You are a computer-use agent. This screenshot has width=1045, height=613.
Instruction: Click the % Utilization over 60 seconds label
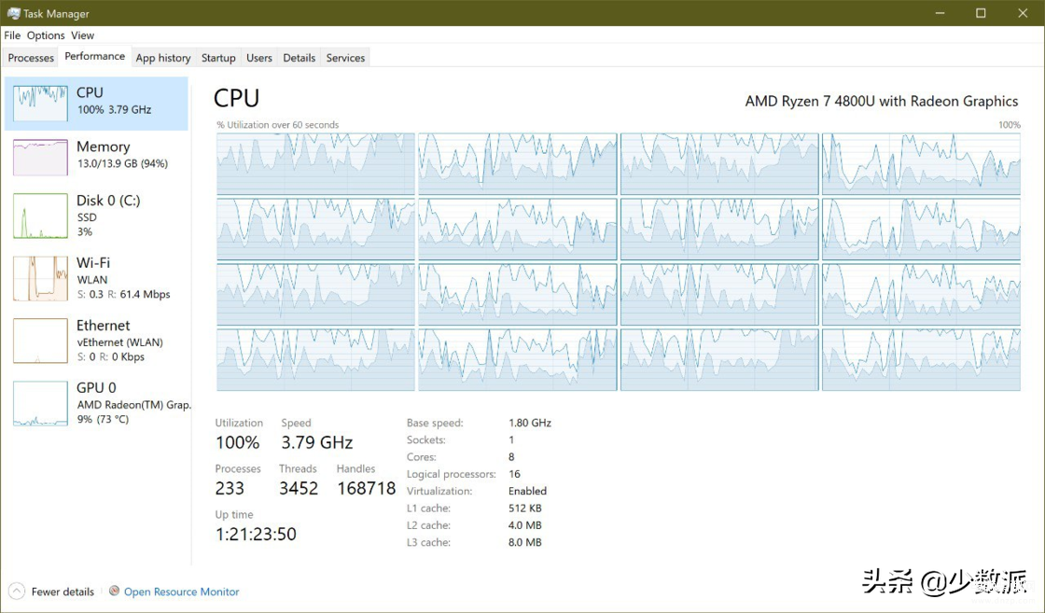point(277,125)
